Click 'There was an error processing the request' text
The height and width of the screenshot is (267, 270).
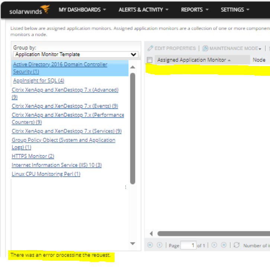point(61,255)
